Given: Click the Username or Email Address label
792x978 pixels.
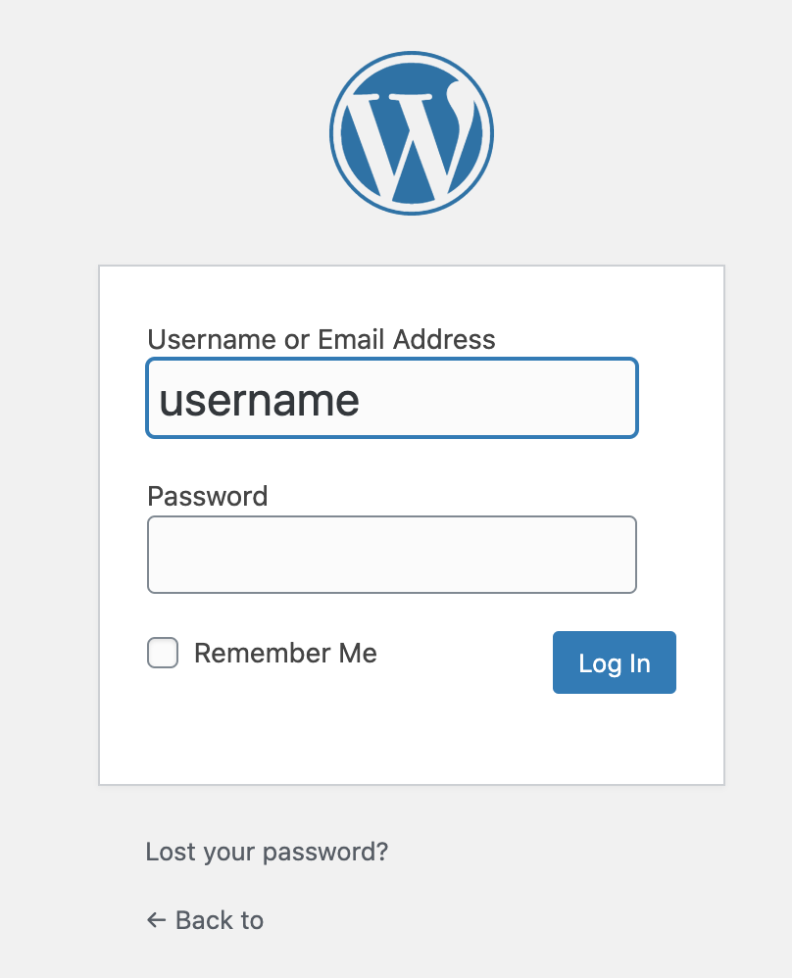Looking at the screenshot, I should (321, 339).
